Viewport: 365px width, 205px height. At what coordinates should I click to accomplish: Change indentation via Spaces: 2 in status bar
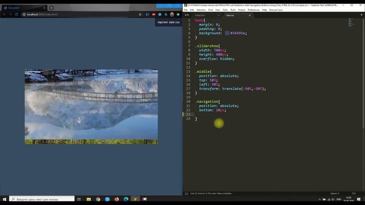click(335, 194)
